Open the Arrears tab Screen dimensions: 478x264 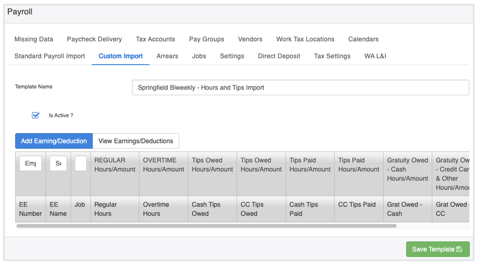click(x=167, y=56)
